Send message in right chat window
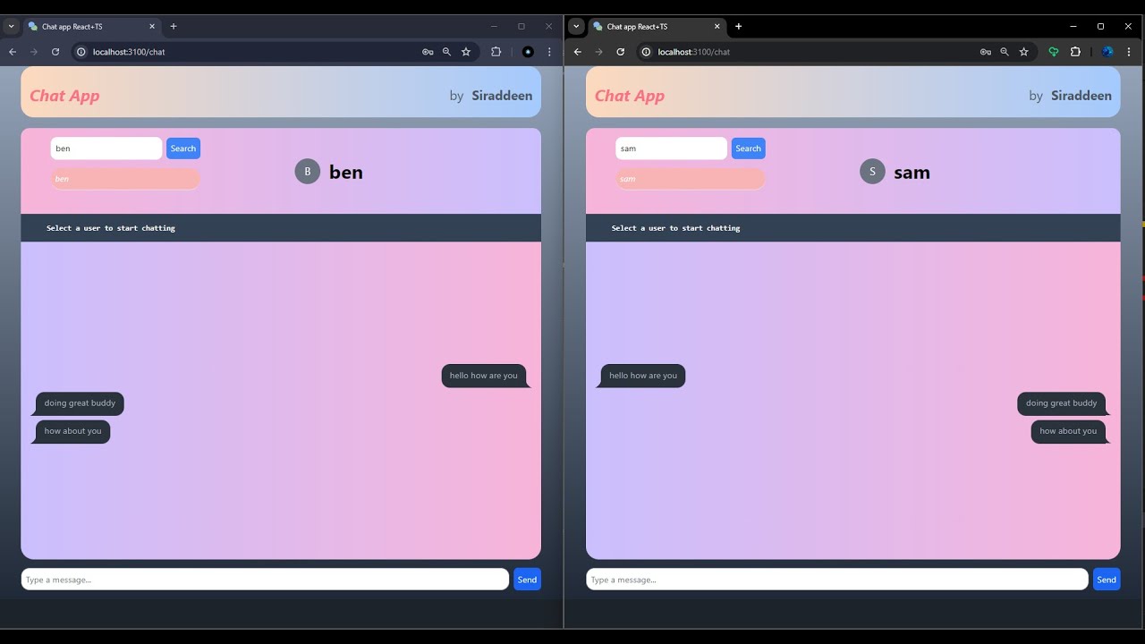This screenshot has width=1145, height=644. pos(1107,580)
